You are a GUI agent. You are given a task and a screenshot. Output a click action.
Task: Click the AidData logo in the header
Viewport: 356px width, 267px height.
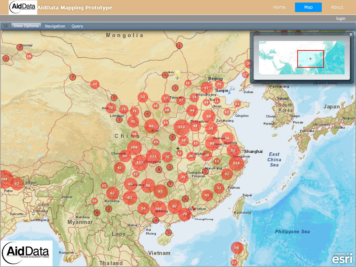coord(23,8)
